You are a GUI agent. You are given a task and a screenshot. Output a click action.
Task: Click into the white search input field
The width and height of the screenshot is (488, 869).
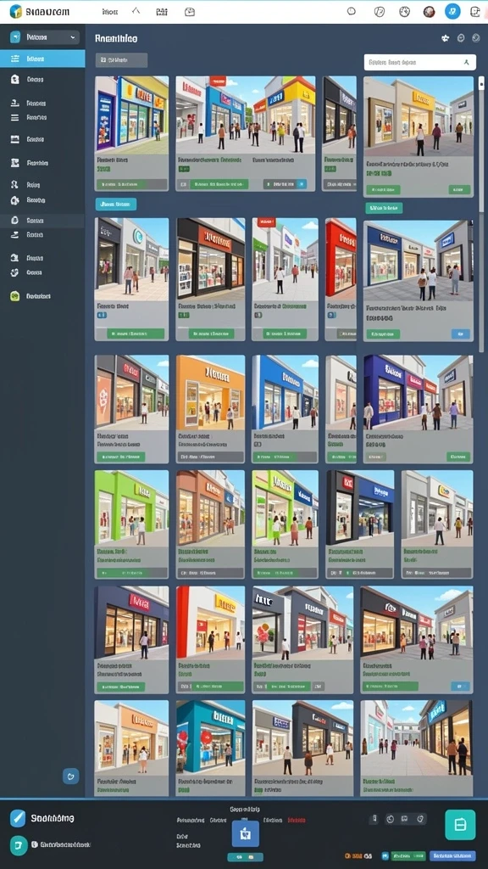420,63
